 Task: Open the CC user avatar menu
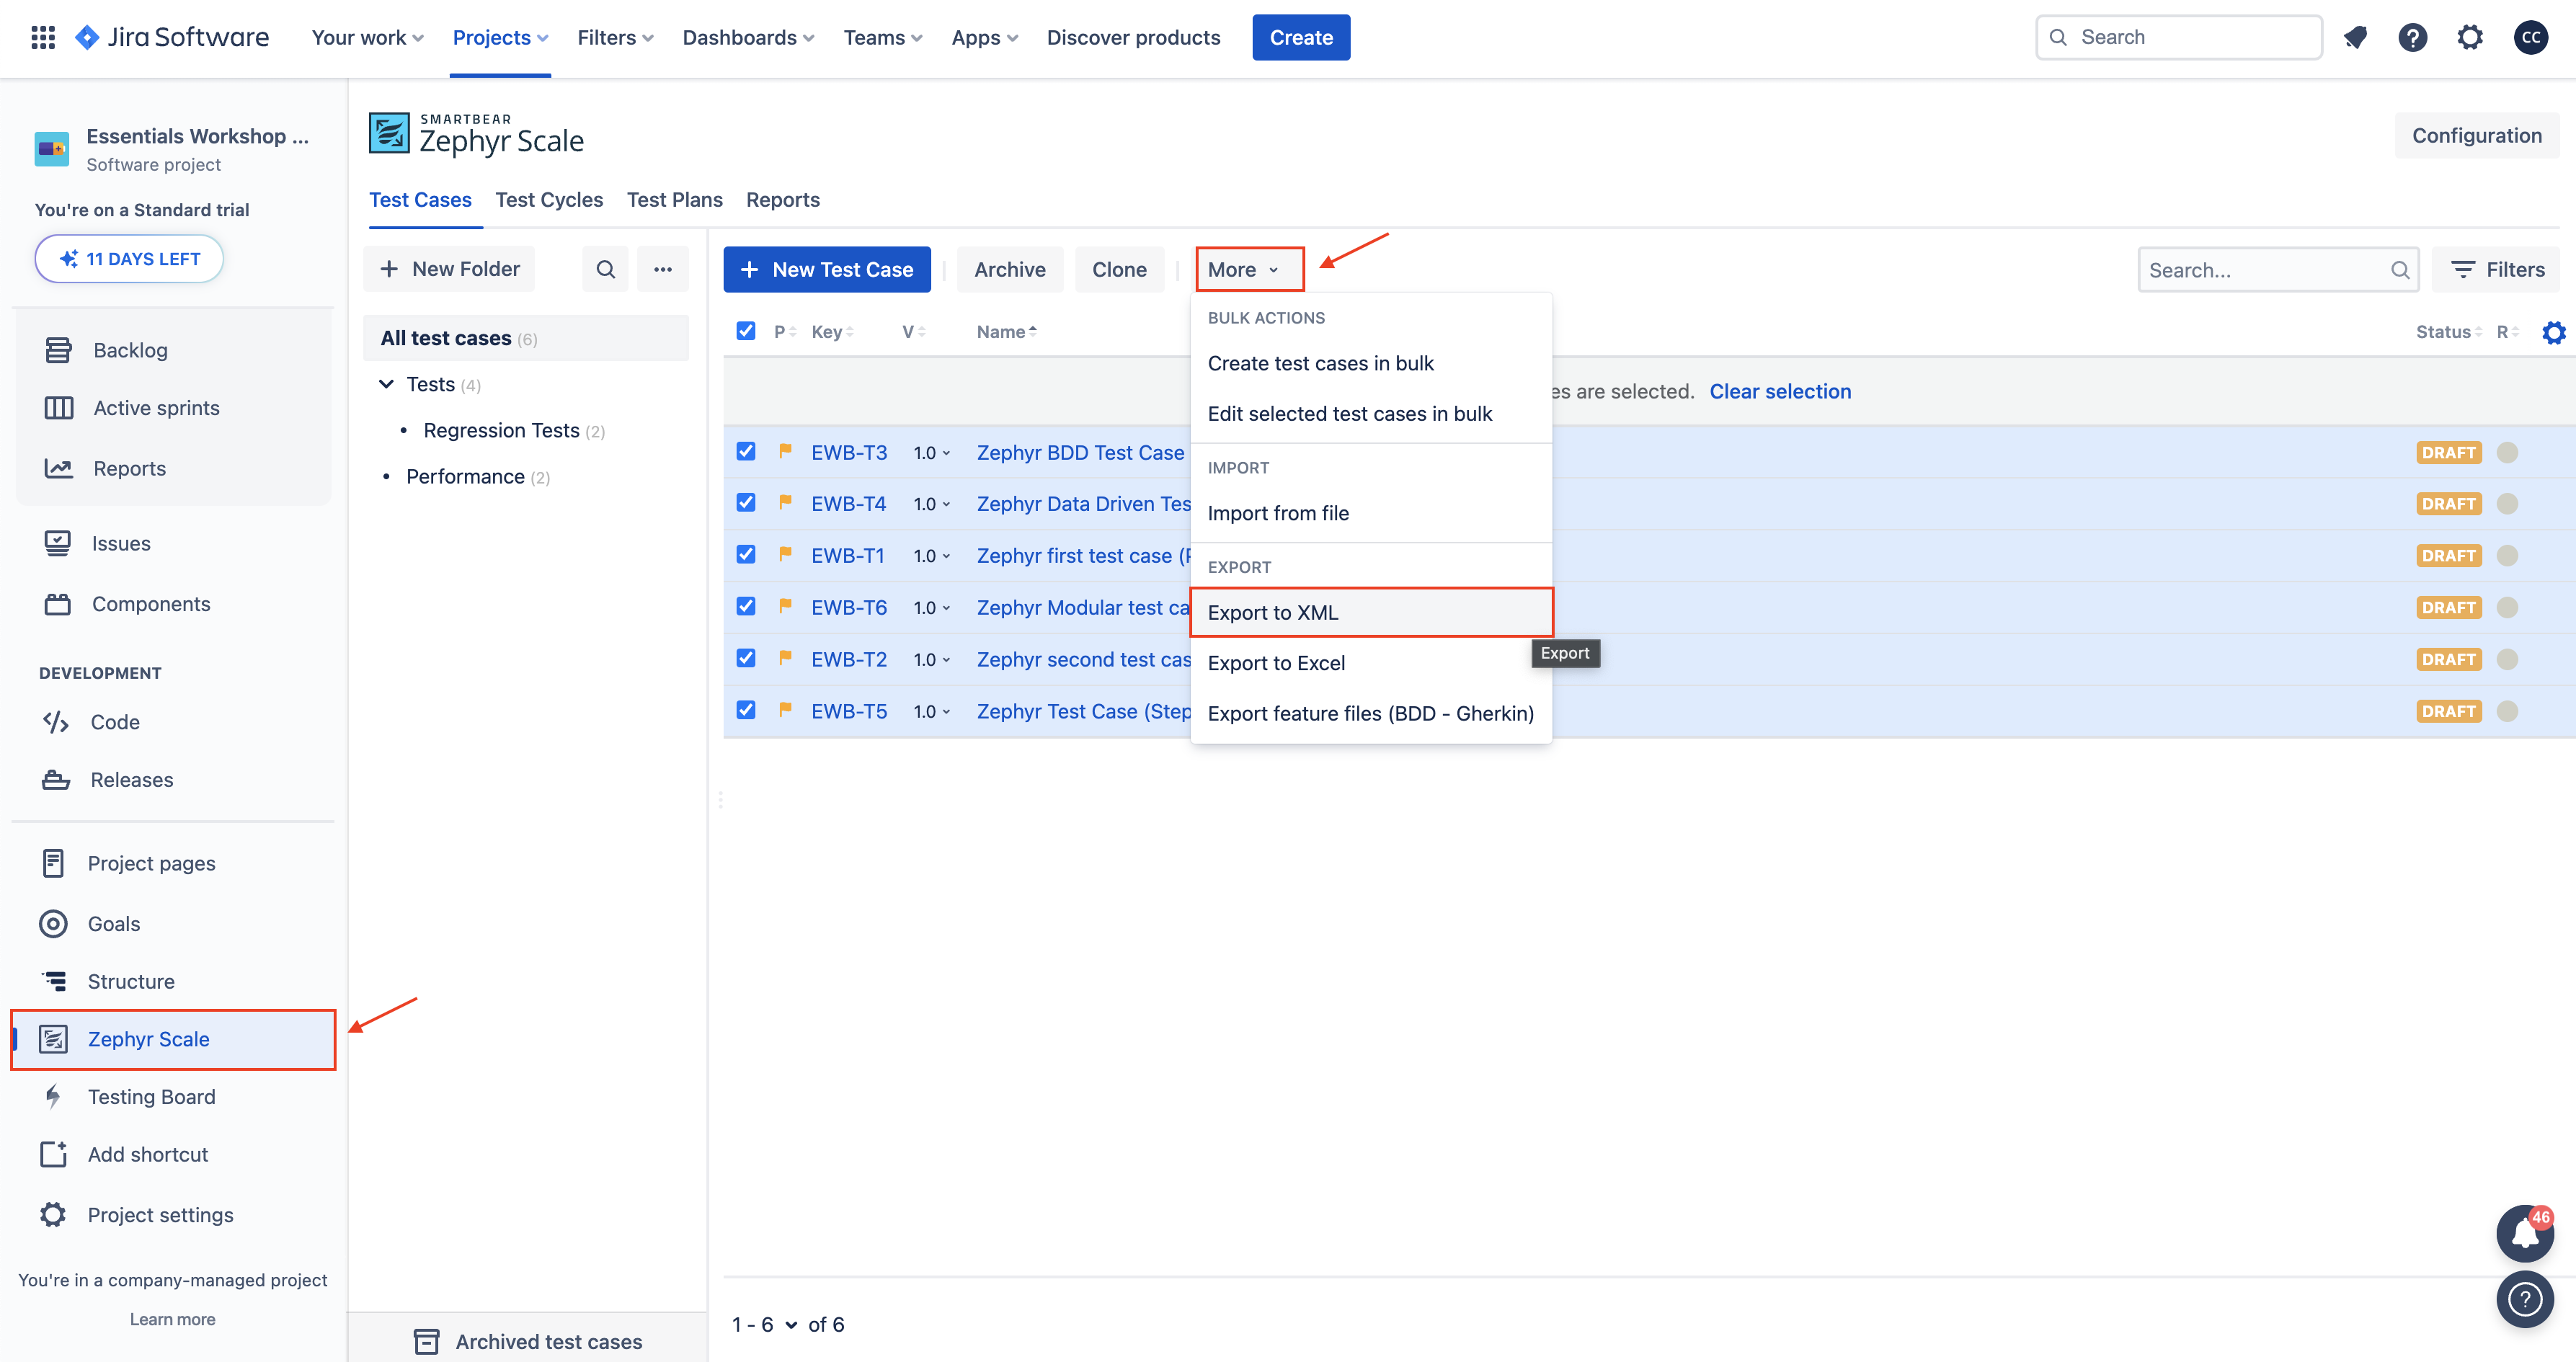[x=2530, y=37]
